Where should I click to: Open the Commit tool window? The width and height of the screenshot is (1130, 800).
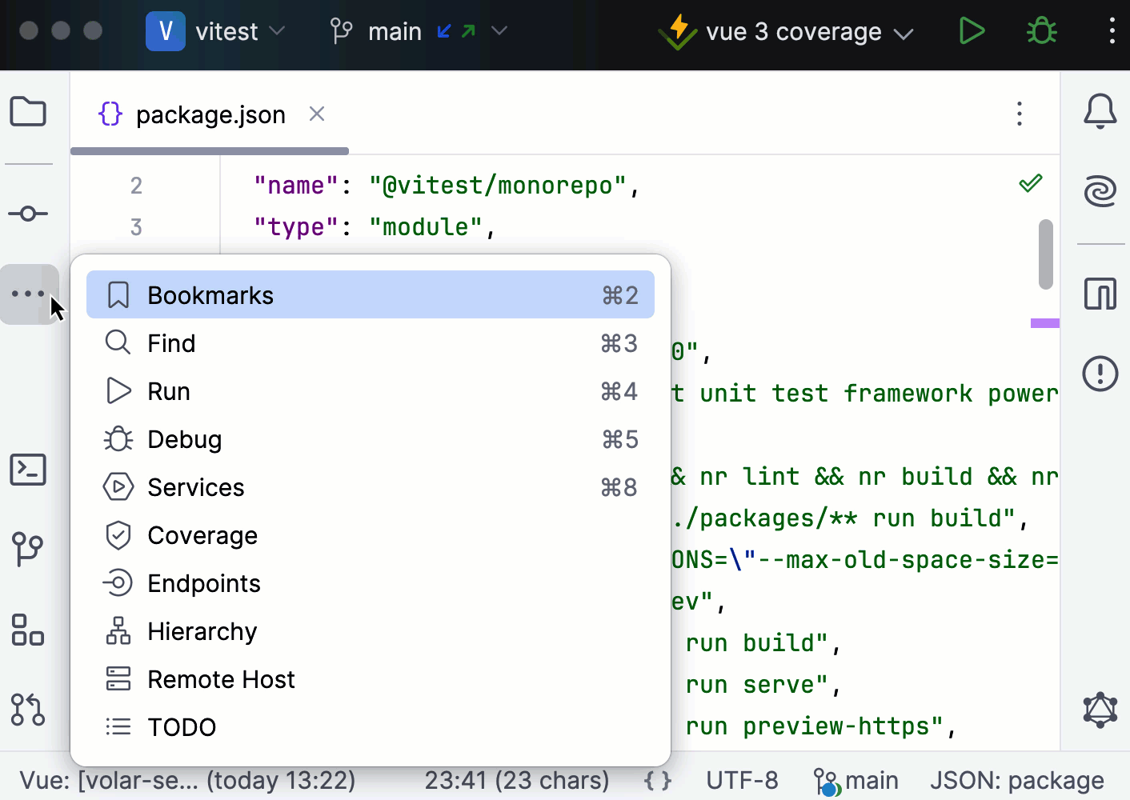point(28,214)
